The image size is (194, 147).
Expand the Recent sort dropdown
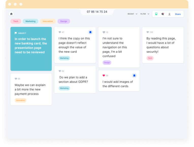pos(132,14)
